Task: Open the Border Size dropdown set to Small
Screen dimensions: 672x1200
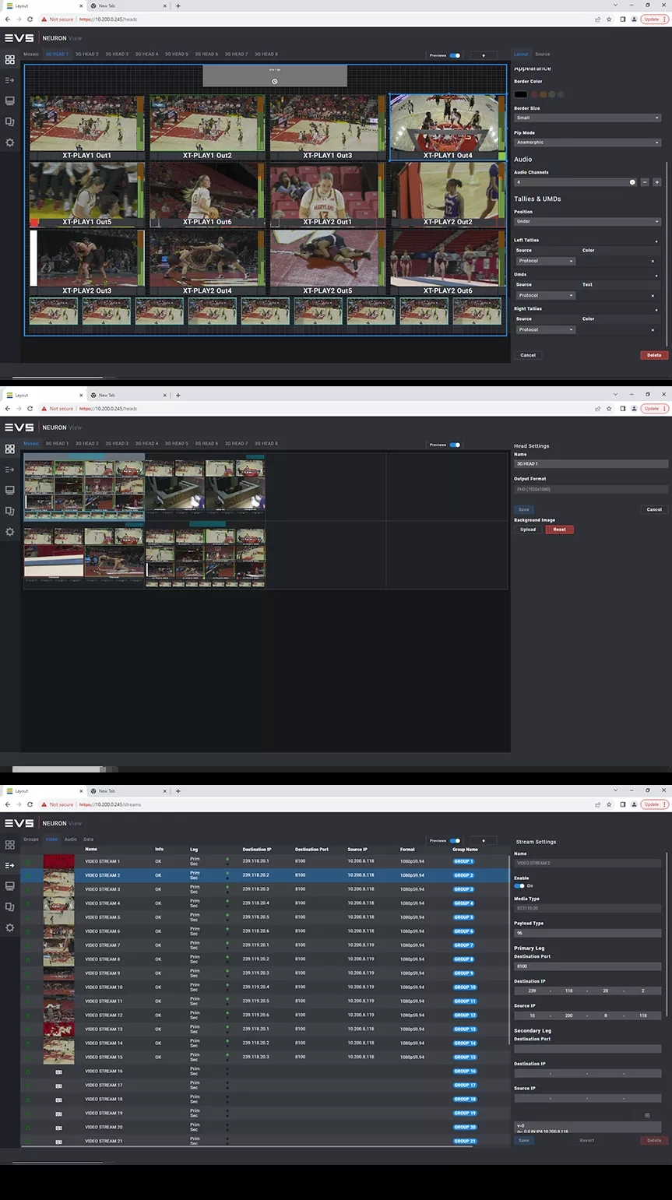Action: (587, 118)
